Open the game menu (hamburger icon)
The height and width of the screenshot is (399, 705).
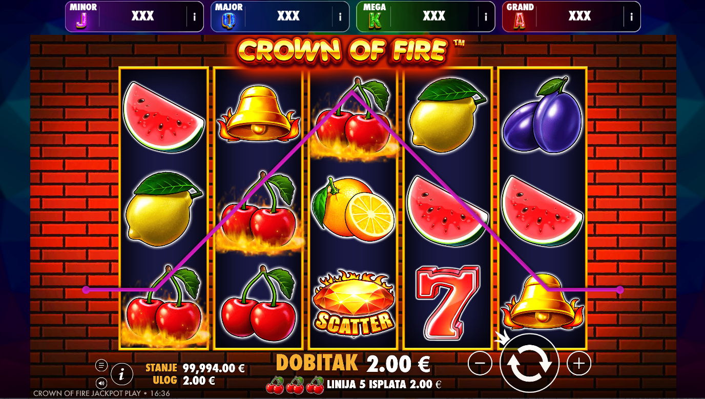[x=101, y=365]
